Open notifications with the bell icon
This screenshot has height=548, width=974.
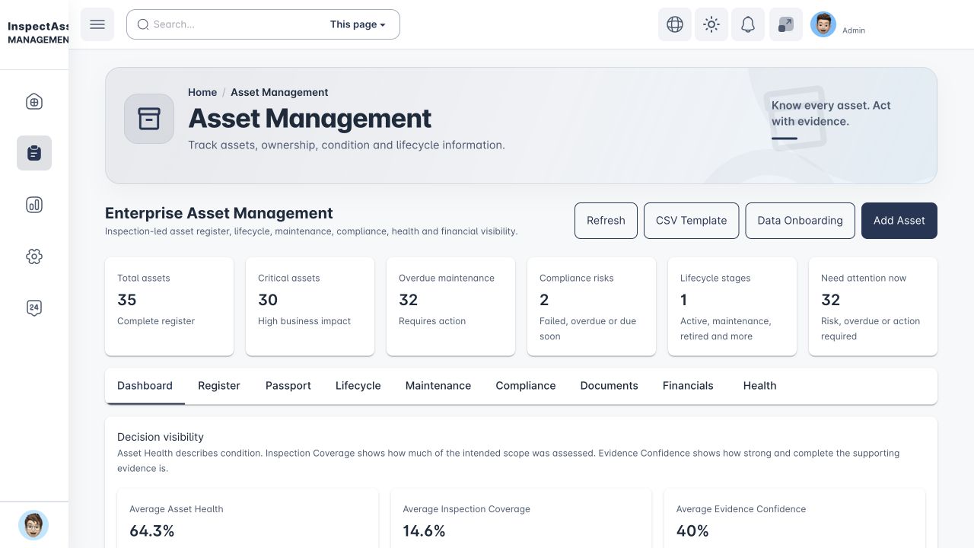click(748, 24)
